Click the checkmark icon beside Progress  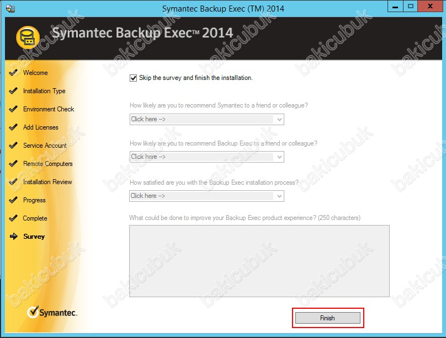point(13,200)
